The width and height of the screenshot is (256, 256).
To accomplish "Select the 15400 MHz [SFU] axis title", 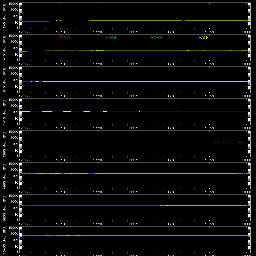I will [x=4, y=240].
